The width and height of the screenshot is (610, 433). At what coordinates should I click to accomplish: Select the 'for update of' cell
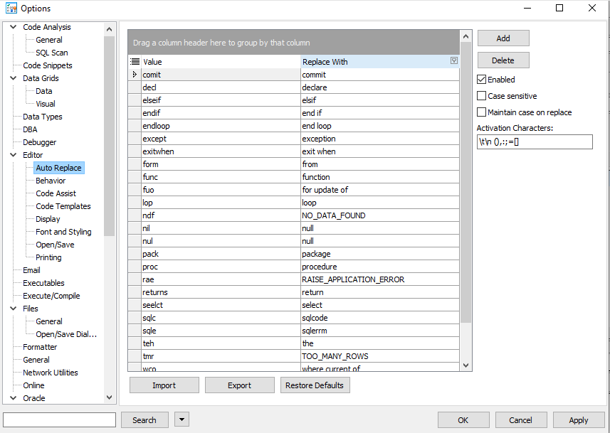380,189
